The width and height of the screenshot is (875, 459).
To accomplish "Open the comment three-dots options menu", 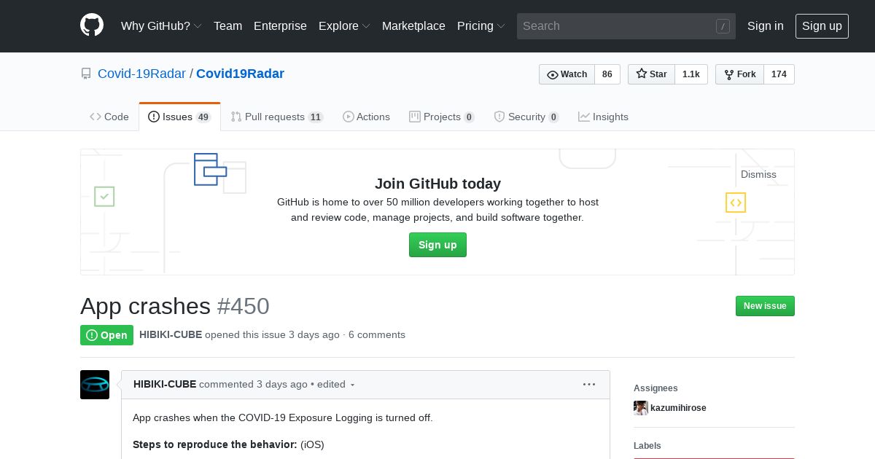I will tap(589, 384).
